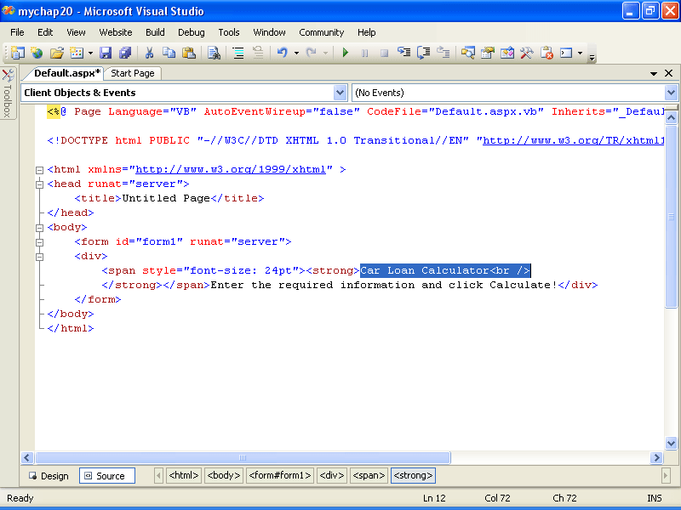The height and width of the screenshot is (510, 681).
Task: Click the Open File folder icon
Action: point(56,53)
